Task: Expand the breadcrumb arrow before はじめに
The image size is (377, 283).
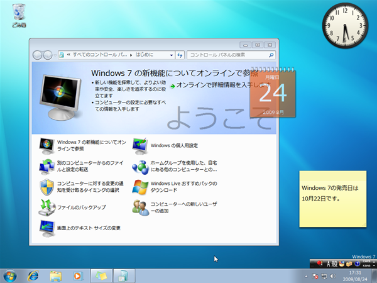Action: [131, 55]
